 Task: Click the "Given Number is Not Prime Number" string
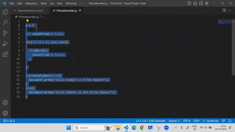pos(83,92)
